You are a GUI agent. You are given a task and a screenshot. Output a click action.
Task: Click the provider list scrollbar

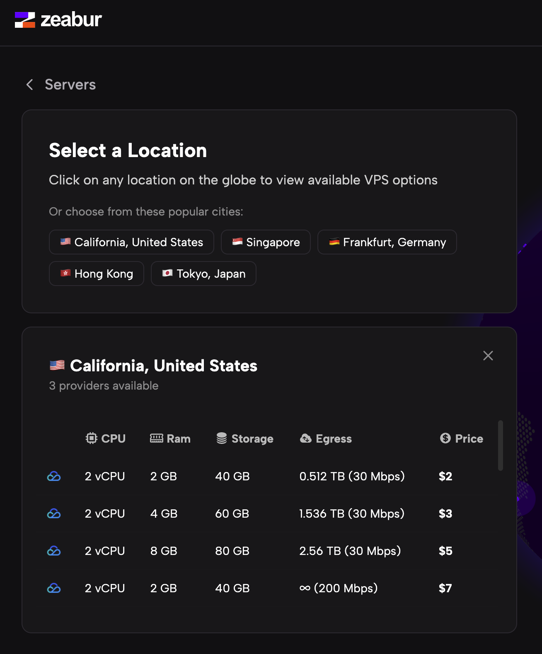(501, 446)
